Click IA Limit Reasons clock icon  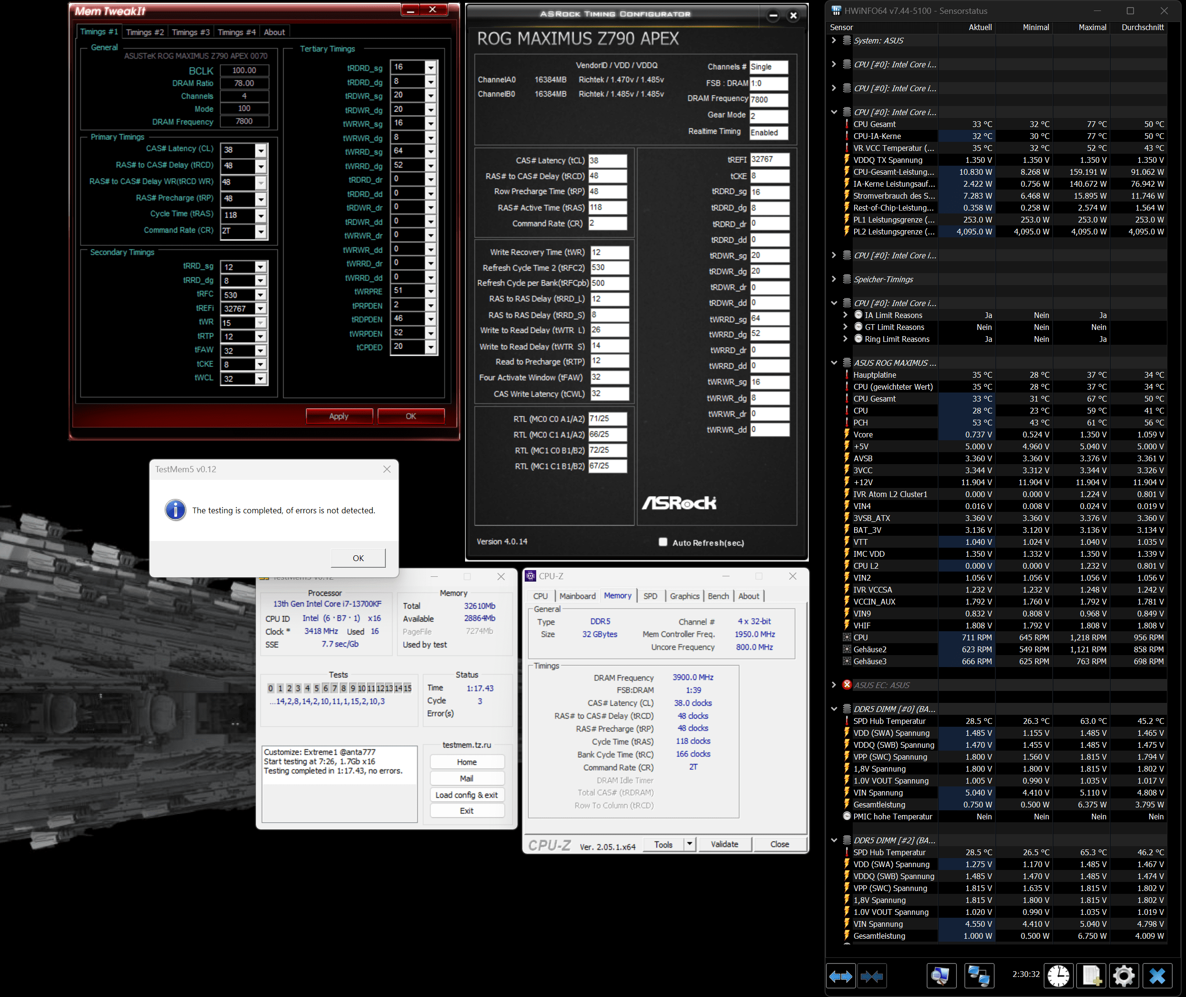pyautogui.click(x=858, y=315)
